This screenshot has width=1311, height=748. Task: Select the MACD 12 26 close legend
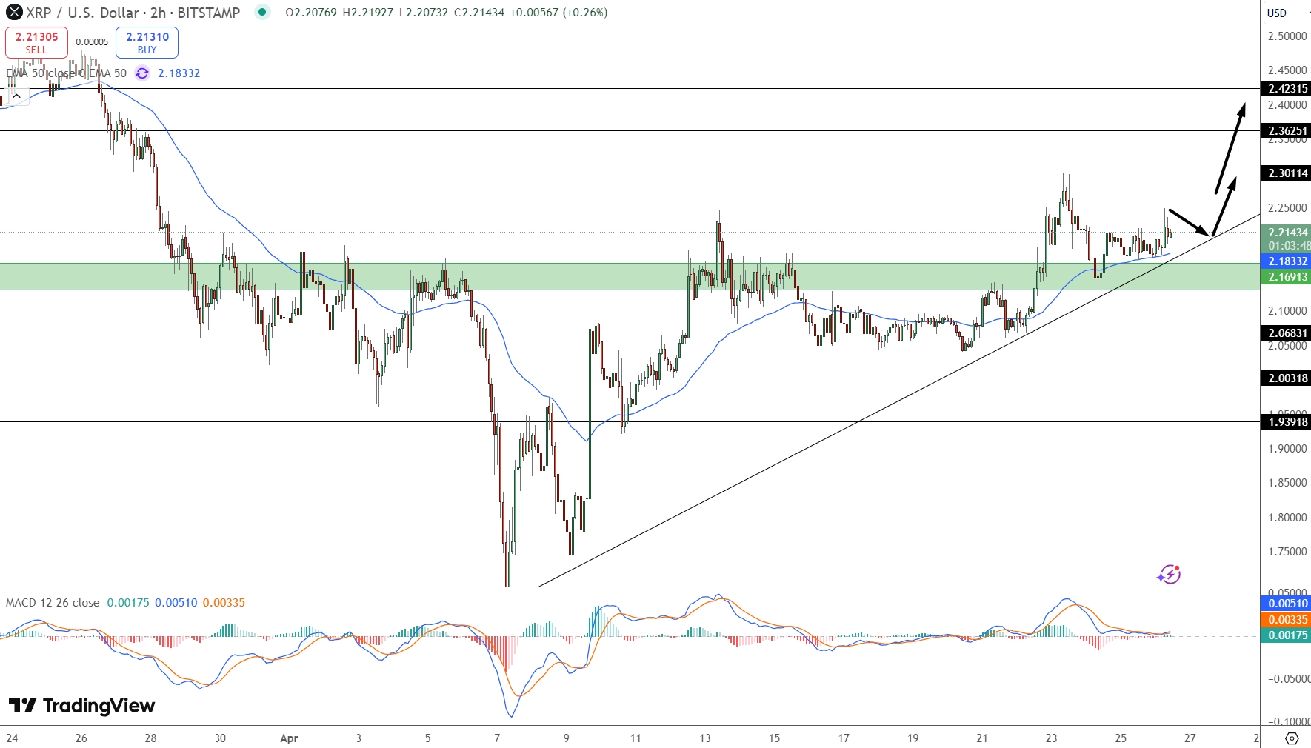coord(53,603)
